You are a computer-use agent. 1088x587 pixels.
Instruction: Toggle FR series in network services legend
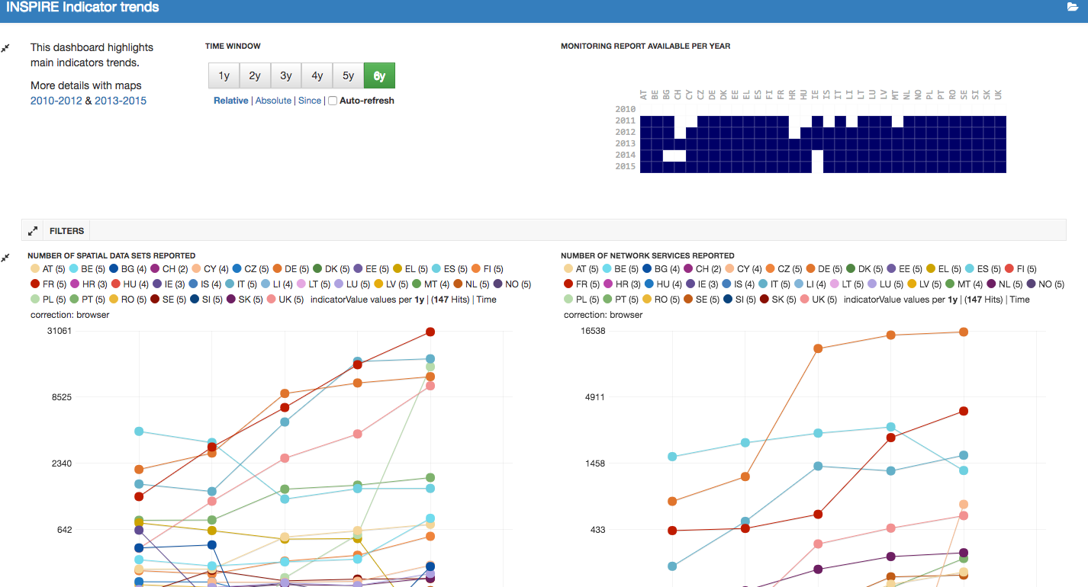click(x=581, y=284)
